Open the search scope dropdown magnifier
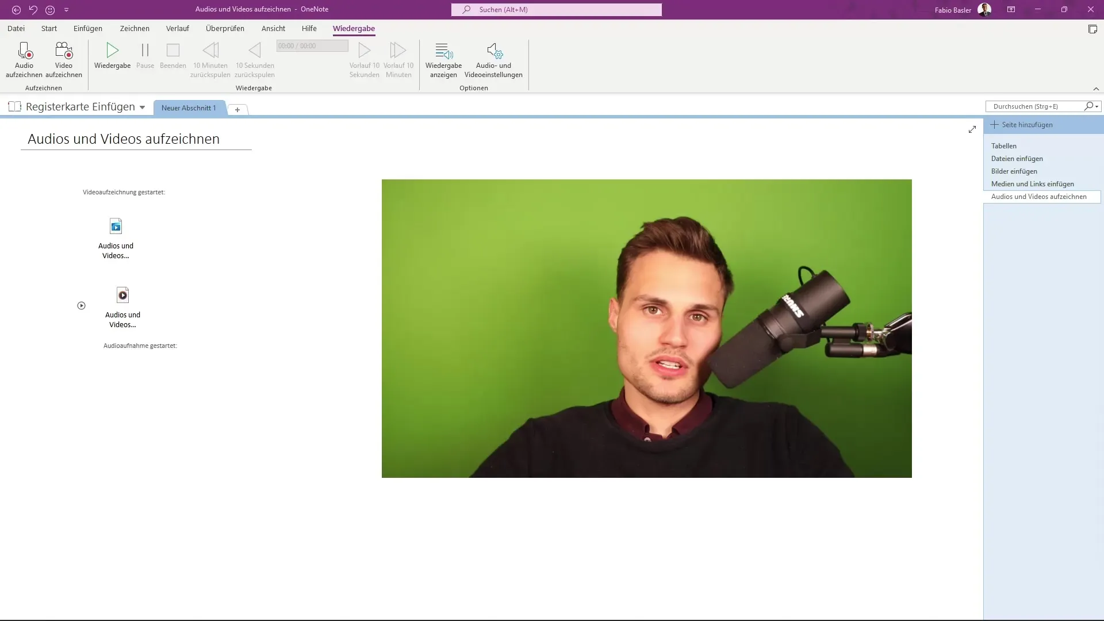The width and height of the screenshot is (1104, 621). (x=1091, y=106)
